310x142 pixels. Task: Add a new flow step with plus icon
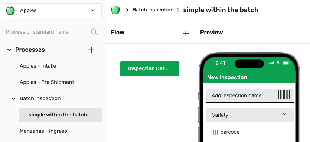tap(186, 33)
